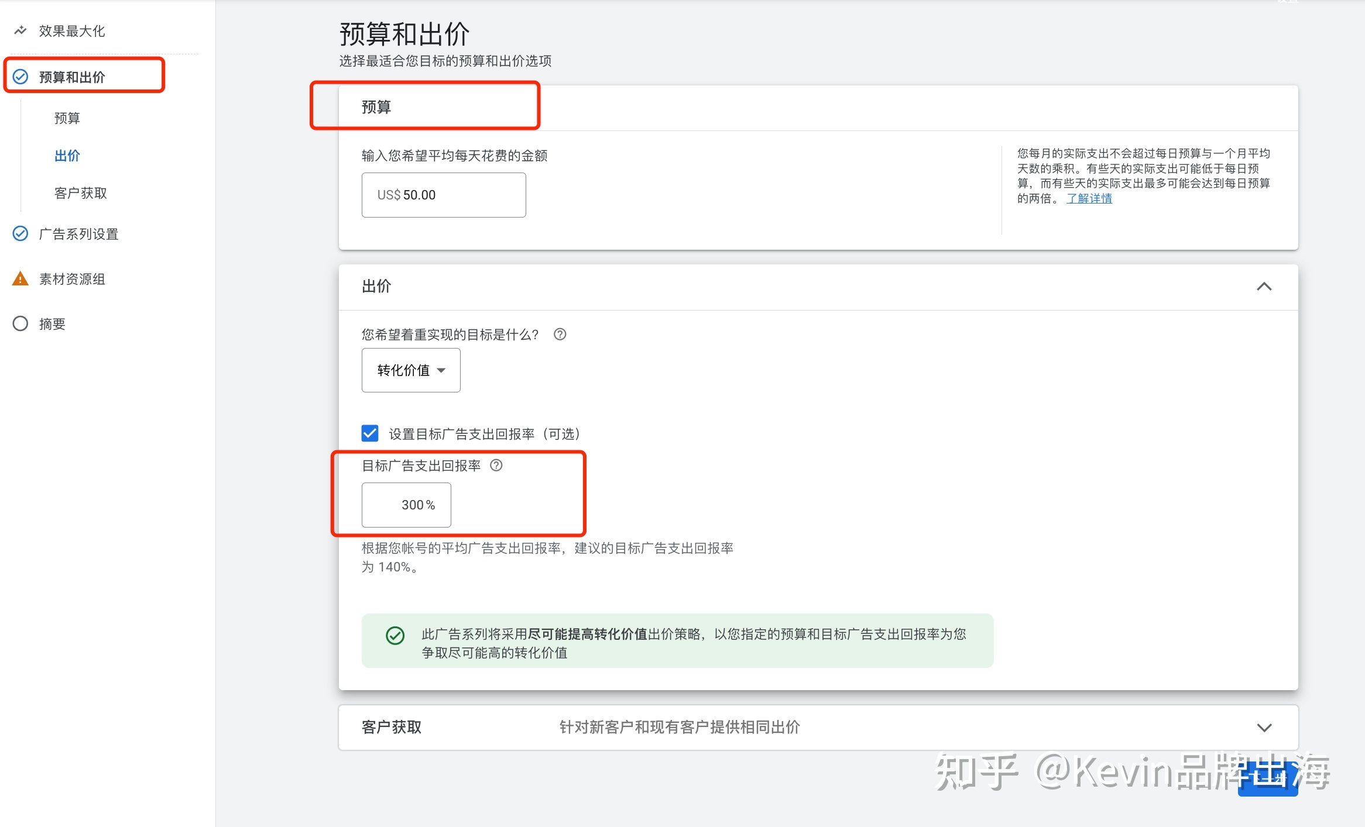1365x827 pixels.
Task: Click the checkmark icon beside 预算和出价
Action: pyautogui.click(x=20, y=77)
